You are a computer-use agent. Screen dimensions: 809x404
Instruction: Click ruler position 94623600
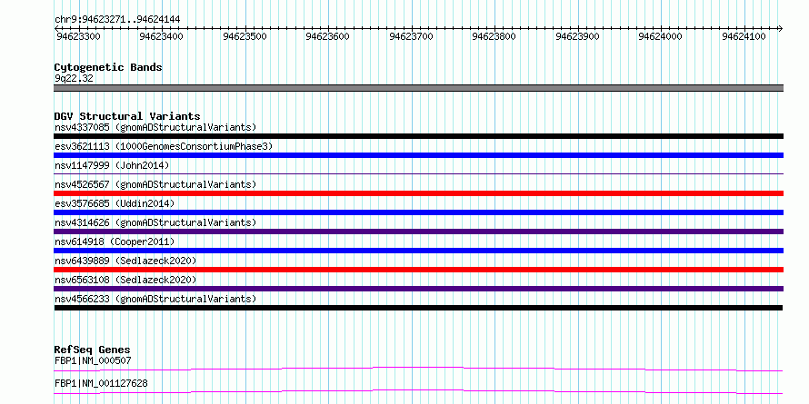[x=328, y=36]
